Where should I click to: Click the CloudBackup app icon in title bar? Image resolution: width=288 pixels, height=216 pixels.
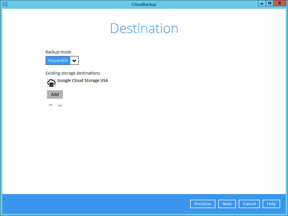[5, 4]
